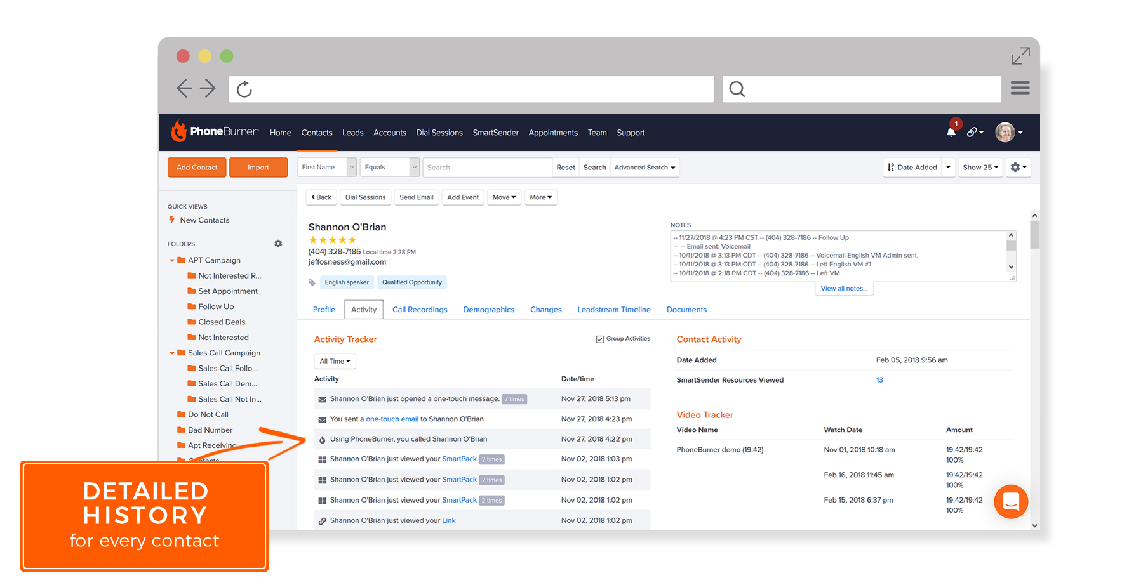Open the All Time filter dropdown
The width and height of the screenshot is (1122, 585).
[x=335, y=361]
